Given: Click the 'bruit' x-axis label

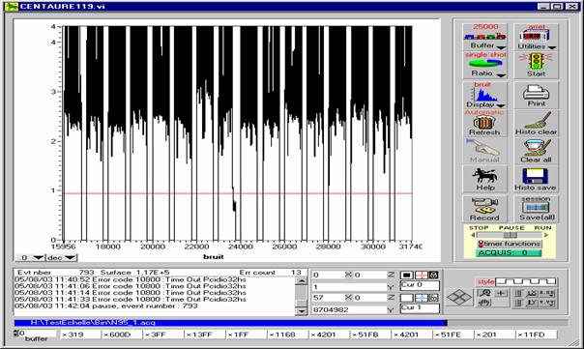Looking at the screenshot, I should (x=214, y=256).
